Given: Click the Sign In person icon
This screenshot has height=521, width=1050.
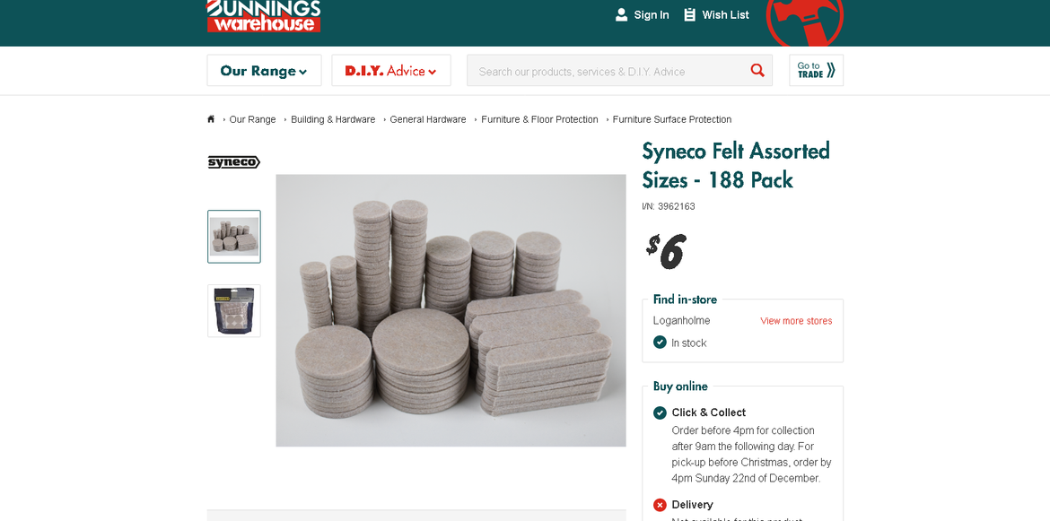Looking at the screenshot, I should 621,14.
